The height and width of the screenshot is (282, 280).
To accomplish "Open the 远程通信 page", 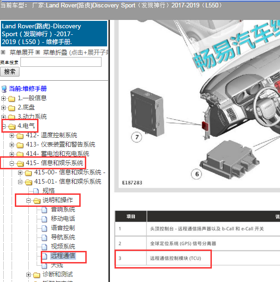I will click(63, 256).
